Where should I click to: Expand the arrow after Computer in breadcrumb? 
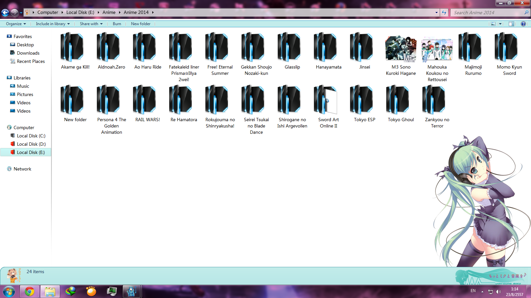pyautogui.click(x=62, y=13)
